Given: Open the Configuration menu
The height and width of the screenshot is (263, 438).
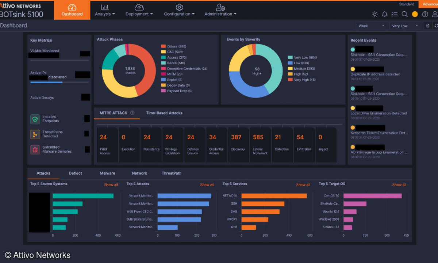Looking at the screenshot, I should click(179, 10).
